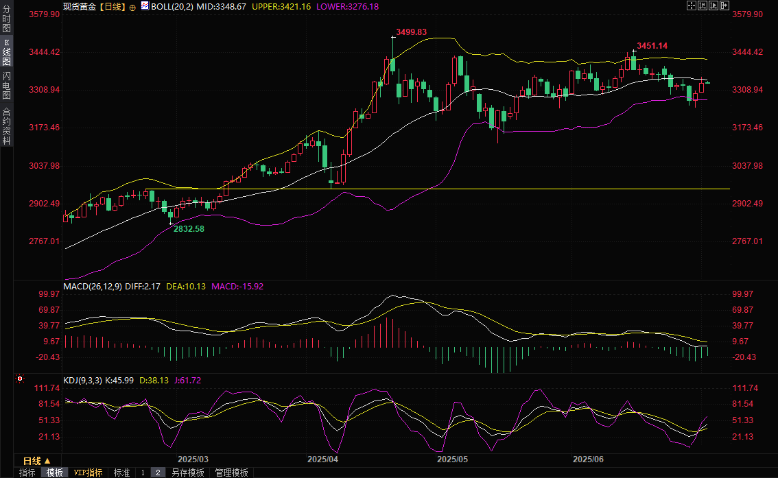Click the circled plus icon beside 日线
Viewport: 778px width, 478px height.
click(132, 7)
